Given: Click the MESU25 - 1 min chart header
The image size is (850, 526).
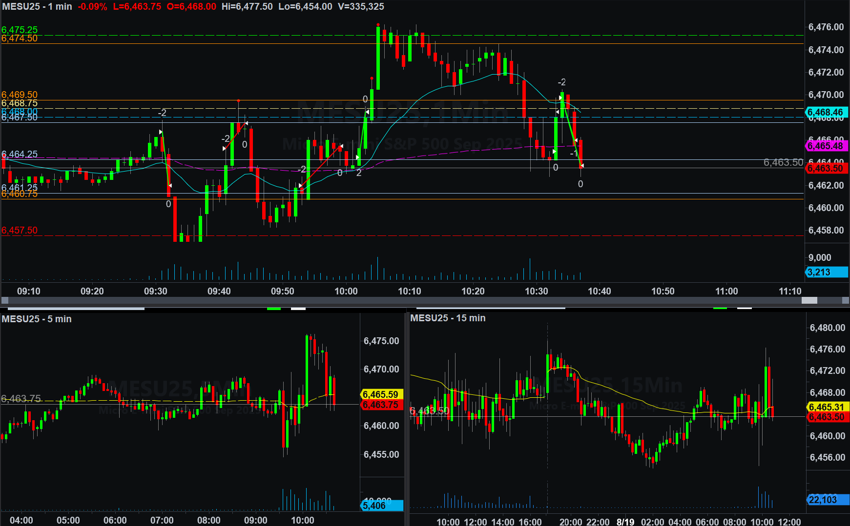Looking at the screenshot, I should (37, 6).
